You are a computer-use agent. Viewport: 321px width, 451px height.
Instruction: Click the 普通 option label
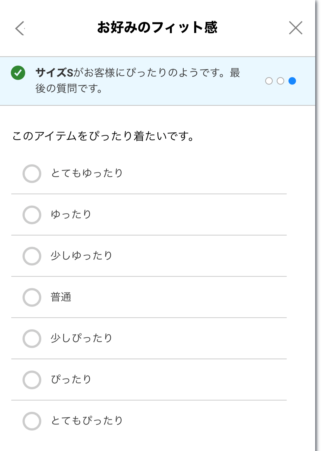pyautogui.click(x=61, y=297)
